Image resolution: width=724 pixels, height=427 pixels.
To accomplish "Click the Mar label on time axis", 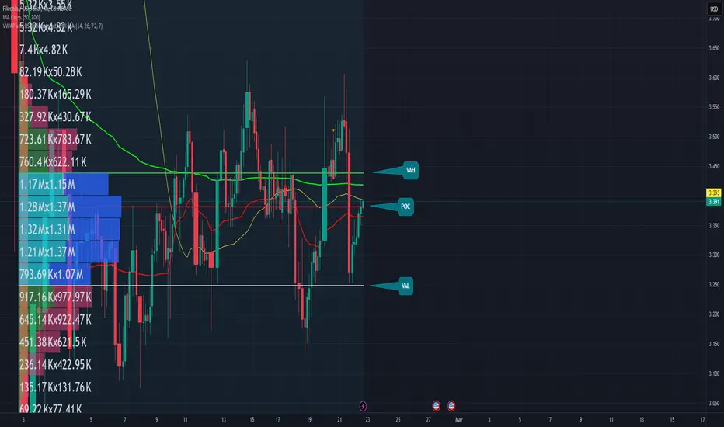I will 458,419.
